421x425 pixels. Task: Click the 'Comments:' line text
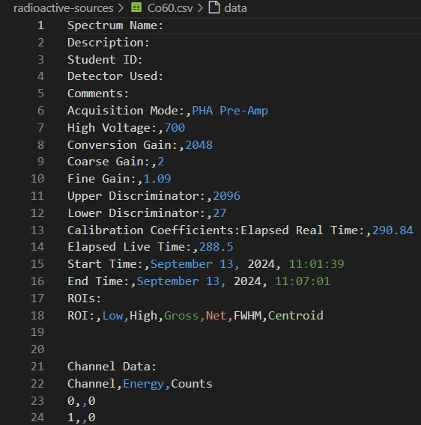click(98, 94)
